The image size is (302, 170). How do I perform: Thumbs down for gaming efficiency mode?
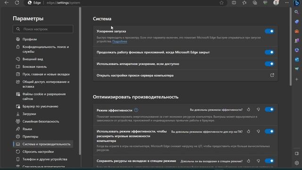tap(258, 131)
